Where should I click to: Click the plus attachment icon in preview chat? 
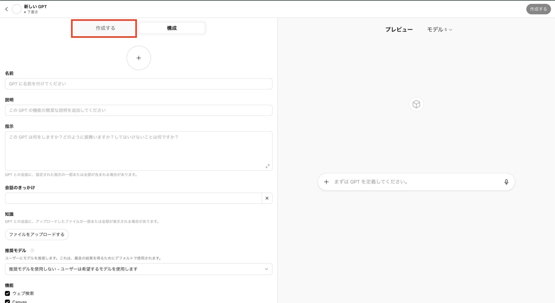coord(326,182)
